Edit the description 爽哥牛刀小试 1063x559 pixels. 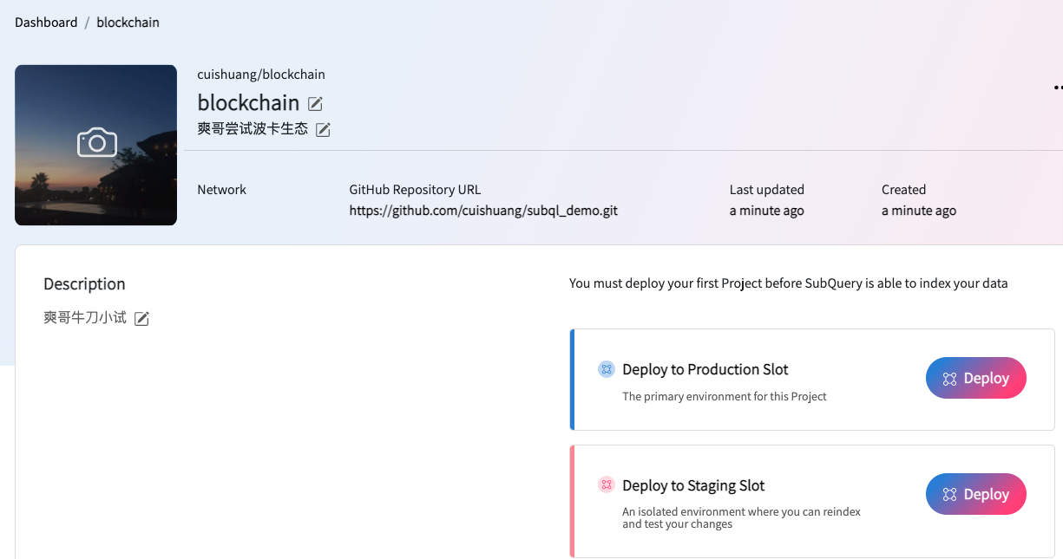(141, 319)
